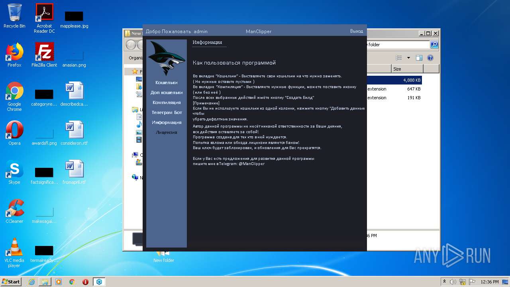Open the Explorer view options dropdown
510x287 pixels.
click(408, 58)
